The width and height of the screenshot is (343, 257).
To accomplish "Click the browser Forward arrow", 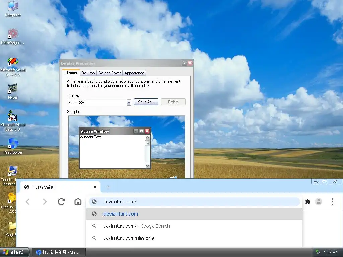I will coord(45,202).
